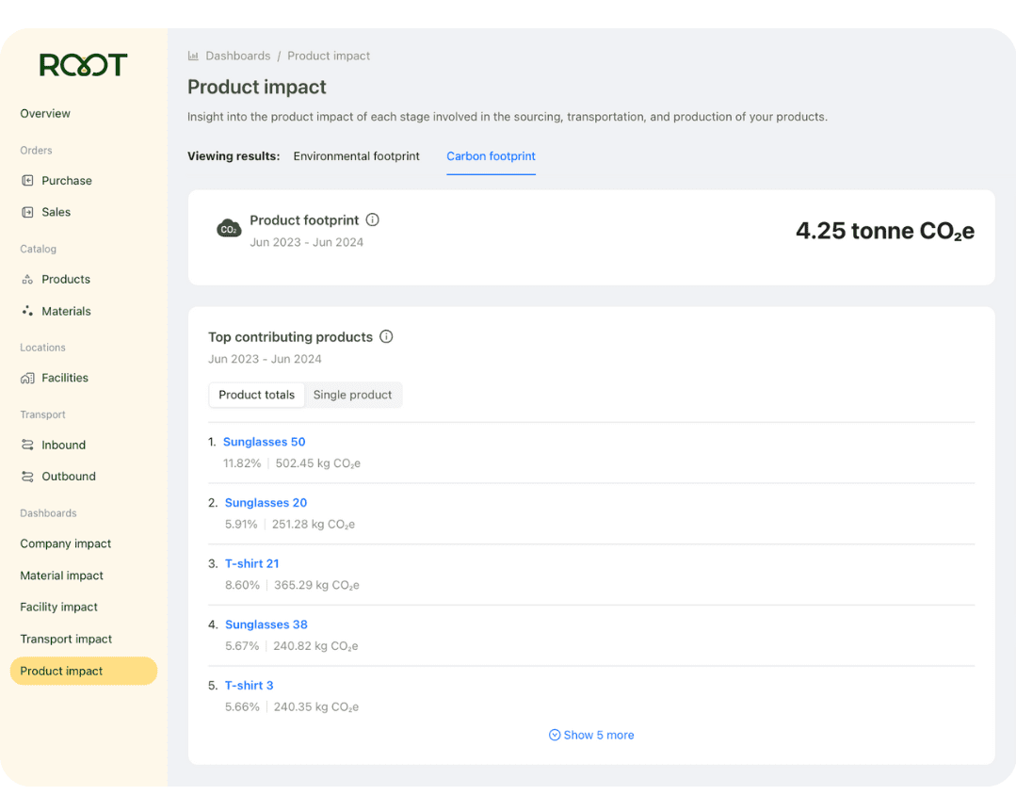Click the CO₂ cloud icon beside Product footprint
The image size is (1016, 811).
(x=229, y=228)
